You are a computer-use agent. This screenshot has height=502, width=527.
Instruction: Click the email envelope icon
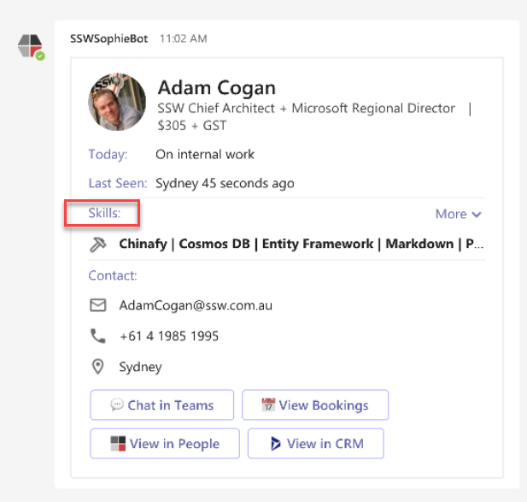tap(98, 305)
